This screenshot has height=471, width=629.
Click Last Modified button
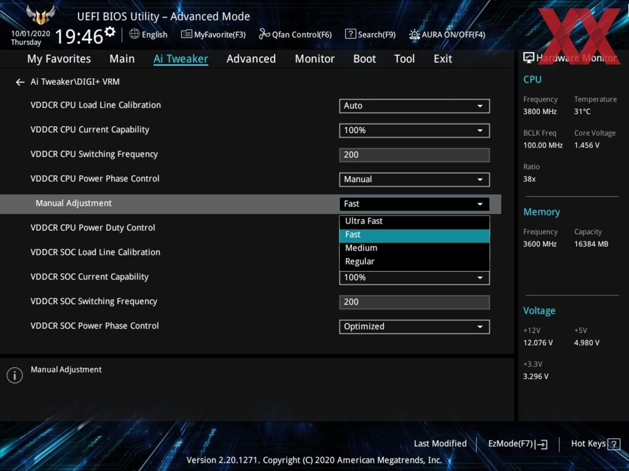click(440, 444)
